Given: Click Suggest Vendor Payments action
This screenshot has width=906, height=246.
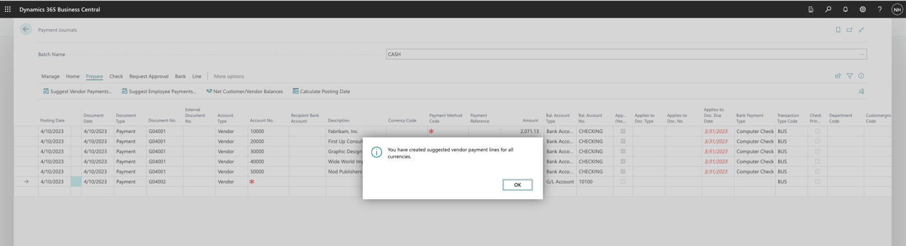Looking at the screenshot, I should coord(77,91).
